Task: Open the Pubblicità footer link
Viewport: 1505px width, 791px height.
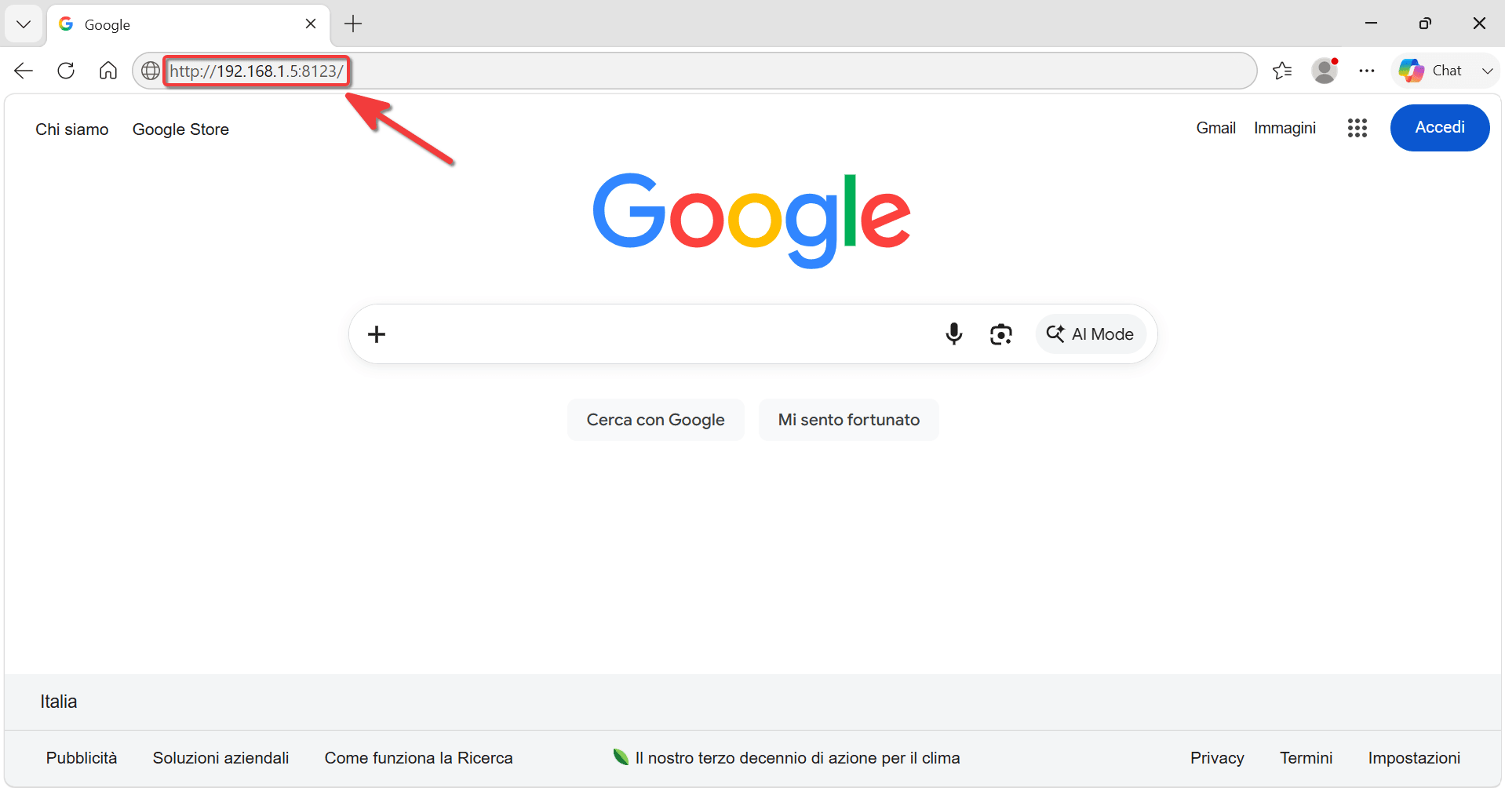Action: [x=82, y=758]
